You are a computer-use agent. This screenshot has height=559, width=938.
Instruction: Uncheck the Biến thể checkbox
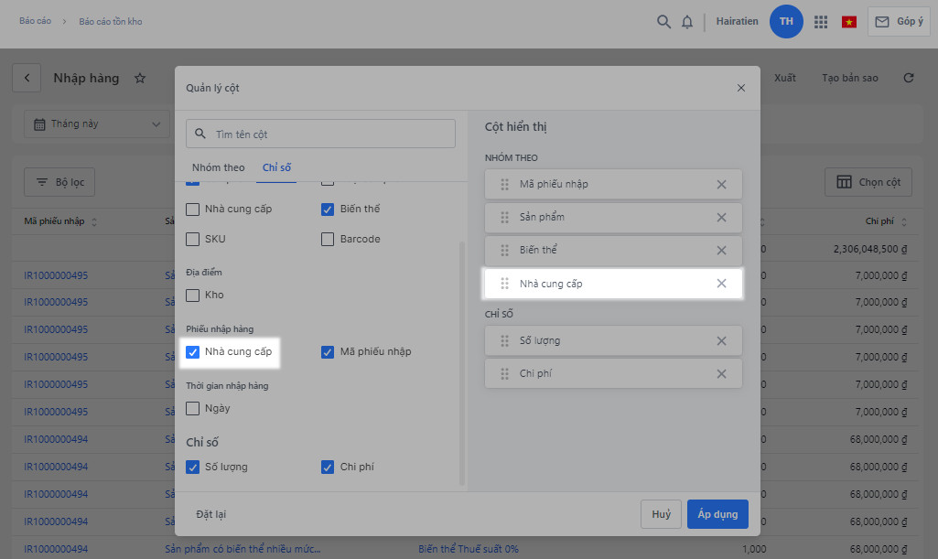[328, 210]
